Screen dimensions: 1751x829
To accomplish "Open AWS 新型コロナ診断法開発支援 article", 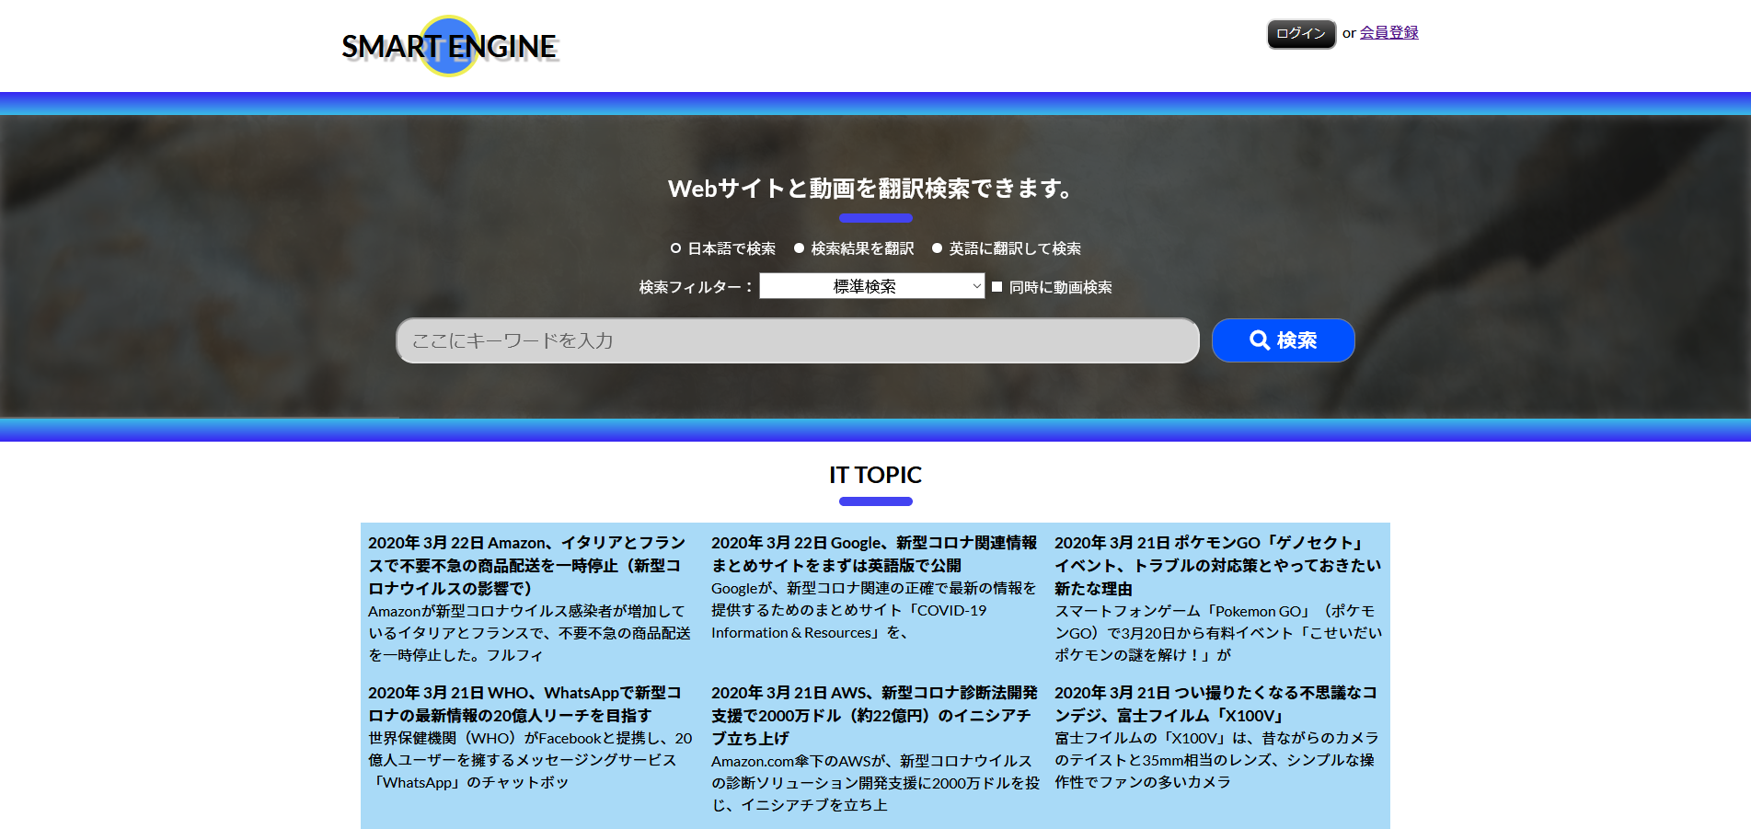I will pyautogui.click(x=874, y=715).
